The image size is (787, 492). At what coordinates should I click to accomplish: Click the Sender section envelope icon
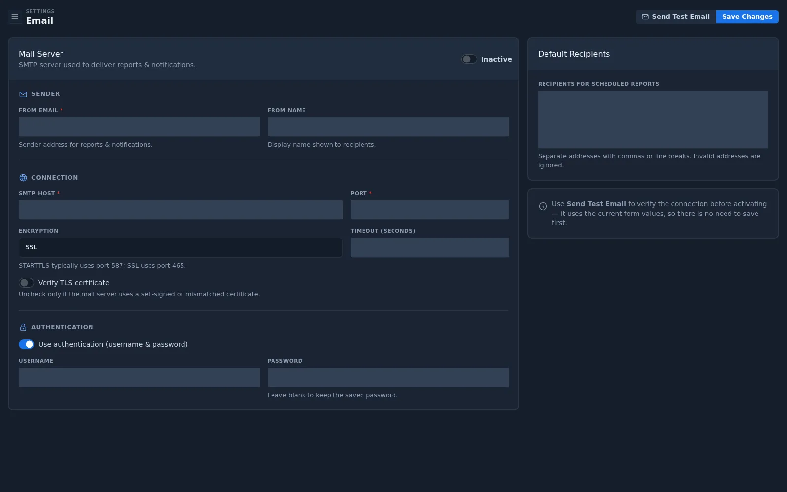coord(23,94)
